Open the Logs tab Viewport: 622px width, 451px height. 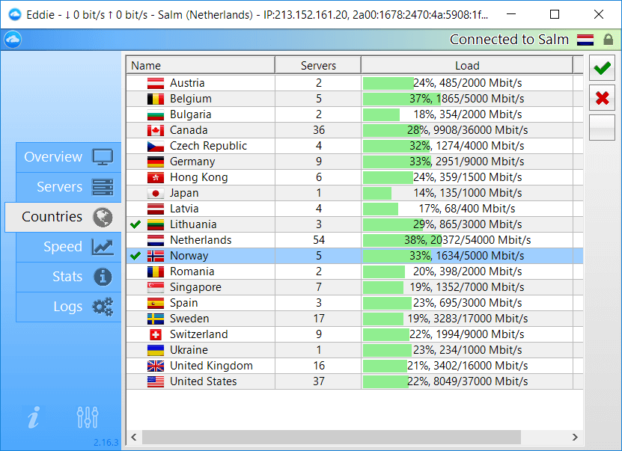click(x=69, y=307)
